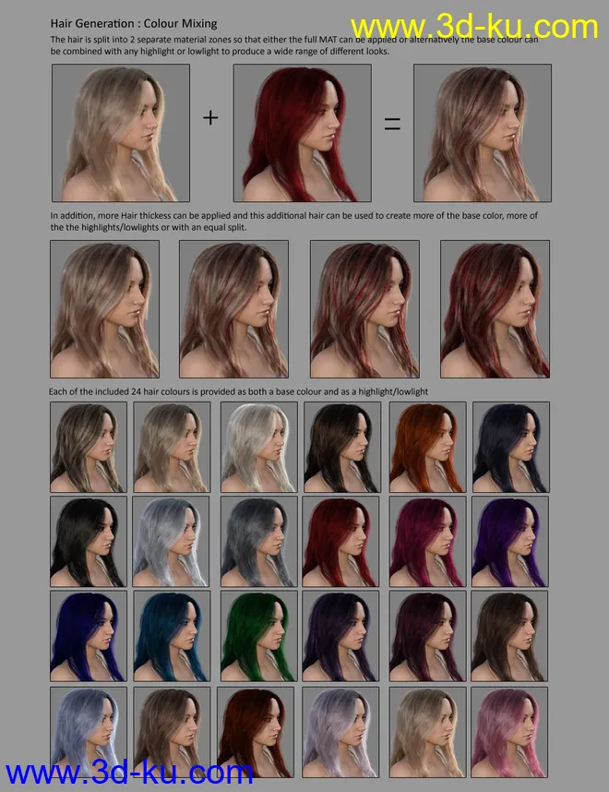Select the bright orange copper hair swatch
The height and width of the screenshot is (792, 609).
coord(426,447)
